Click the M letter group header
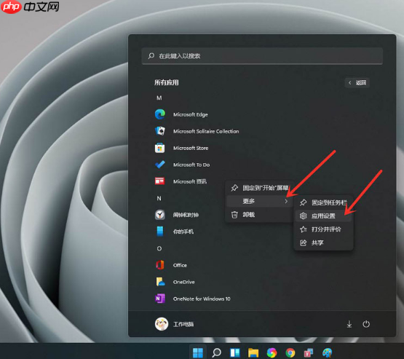Screen dimensions: 404x359 point(159,98)
